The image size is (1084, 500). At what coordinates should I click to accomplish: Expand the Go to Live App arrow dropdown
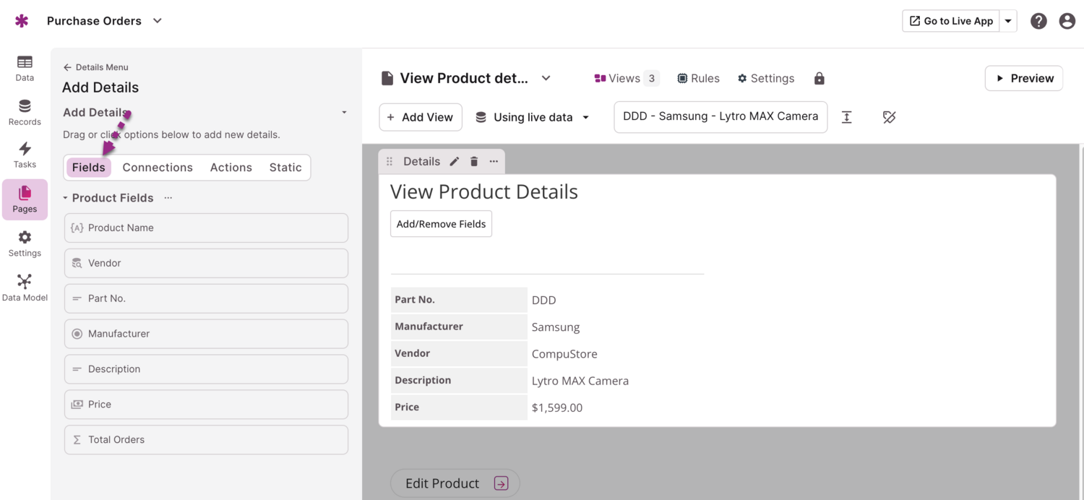pos(1008,21)
